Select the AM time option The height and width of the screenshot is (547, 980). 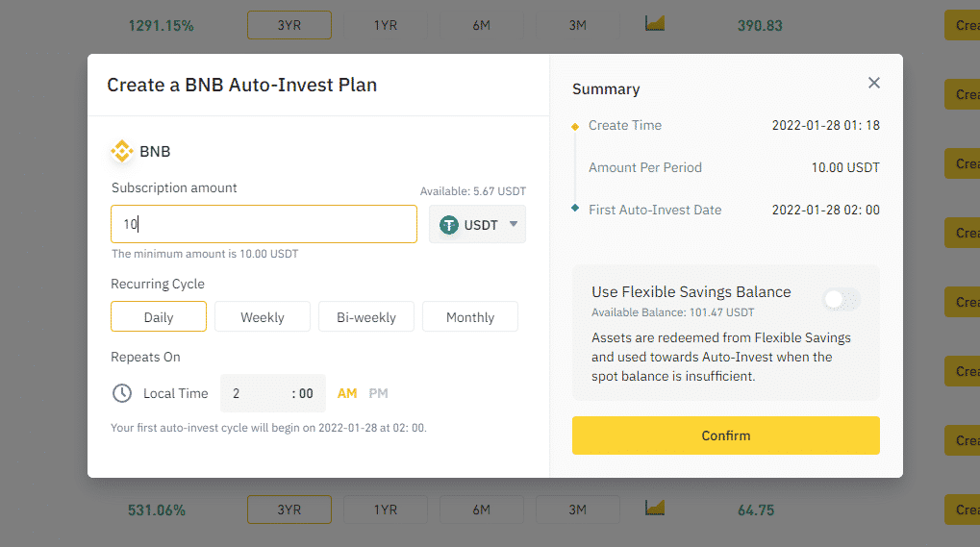click(347, 393)
